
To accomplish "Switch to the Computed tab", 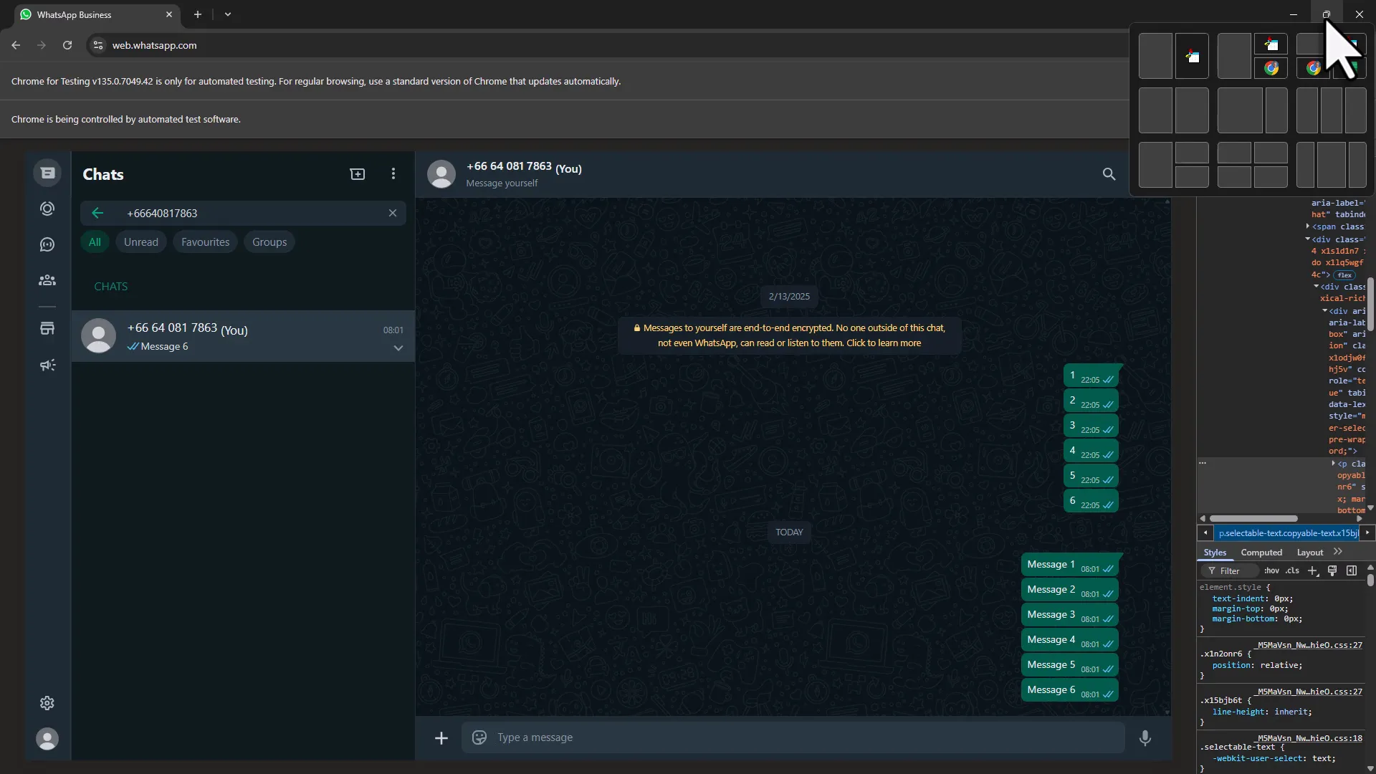I will click(x=1261, y=553).
